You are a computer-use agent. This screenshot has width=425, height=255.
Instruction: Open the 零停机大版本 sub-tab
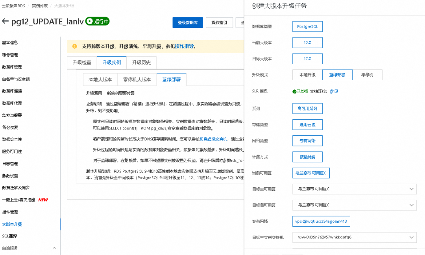point(137,79)
